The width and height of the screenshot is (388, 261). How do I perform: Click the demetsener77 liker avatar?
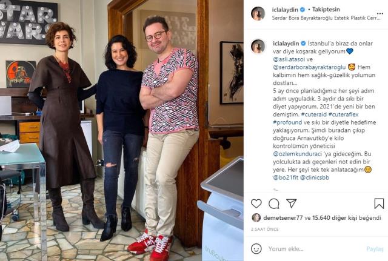click(256, 218)
